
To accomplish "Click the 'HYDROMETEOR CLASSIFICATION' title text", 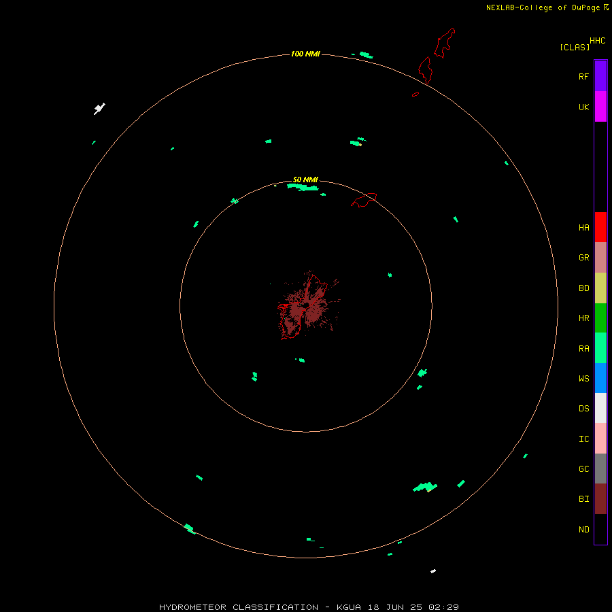I will (x=239, y=607).
